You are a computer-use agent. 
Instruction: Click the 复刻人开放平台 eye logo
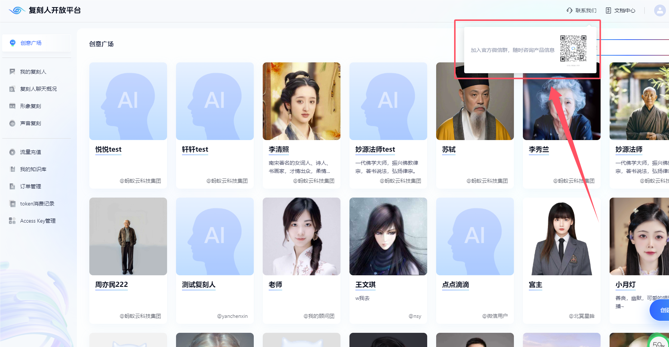(x=17, y=10)
